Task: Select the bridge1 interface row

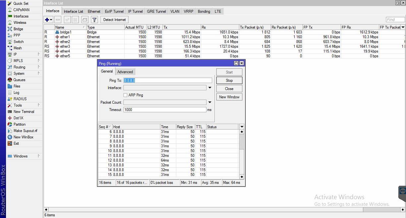Action: coord(224,32)
